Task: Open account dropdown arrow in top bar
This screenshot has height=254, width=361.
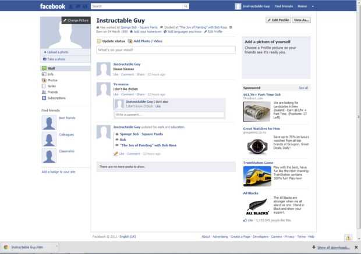Action: (x=313, y=6)
